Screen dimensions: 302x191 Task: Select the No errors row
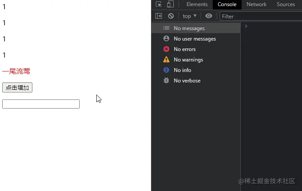click(196, 49)
